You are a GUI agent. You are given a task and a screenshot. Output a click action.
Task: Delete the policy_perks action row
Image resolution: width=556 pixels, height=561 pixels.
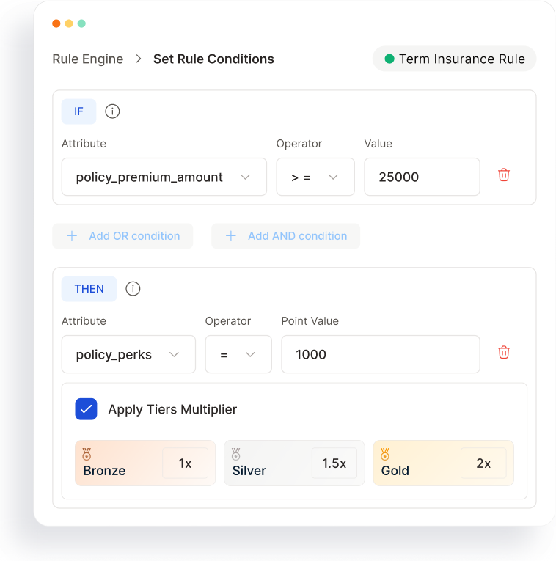coord(504,353)
